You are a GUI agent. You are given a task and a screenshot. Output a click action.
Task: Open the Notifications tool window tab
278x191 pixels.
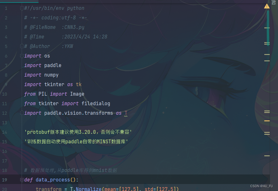click(x=274, y=2)
